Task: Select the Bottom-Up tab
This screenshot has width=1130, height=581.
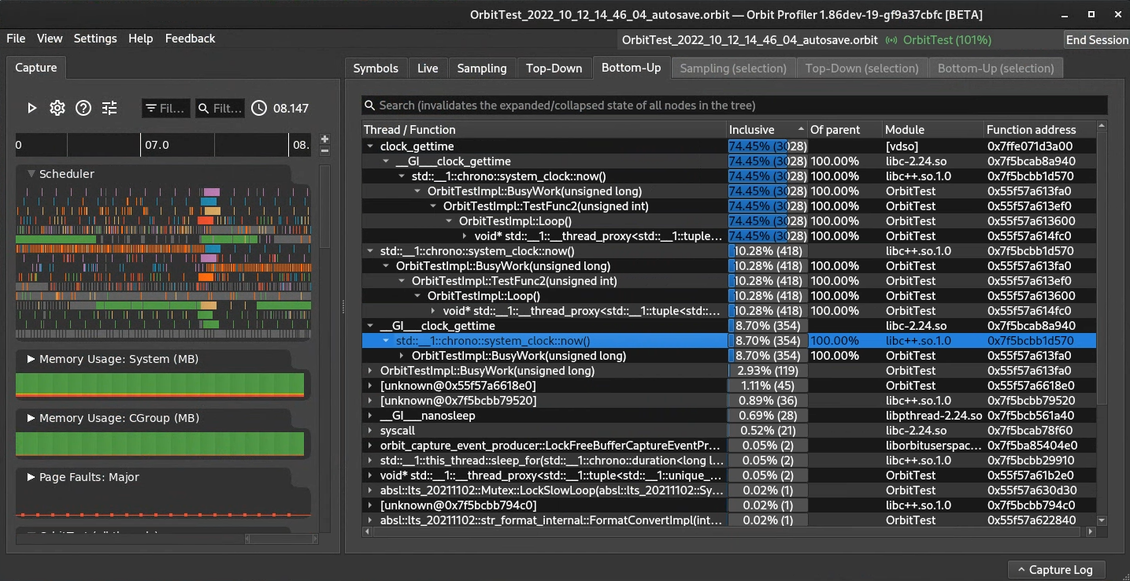Action: (631, 68)
